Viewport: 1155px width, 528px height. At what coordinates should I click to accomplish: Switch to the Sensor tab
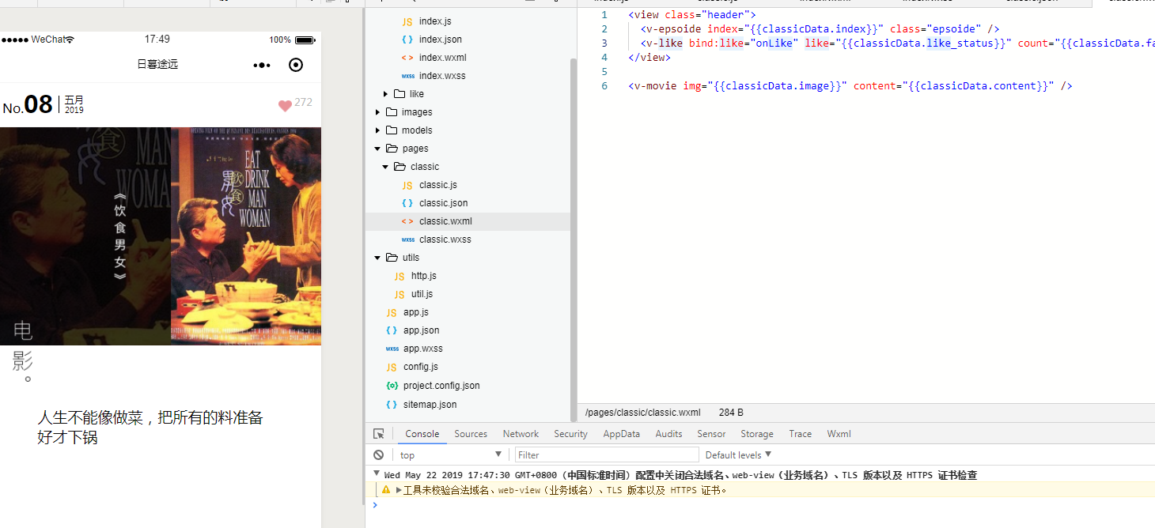pyautogui.click(x=711, y=434)
